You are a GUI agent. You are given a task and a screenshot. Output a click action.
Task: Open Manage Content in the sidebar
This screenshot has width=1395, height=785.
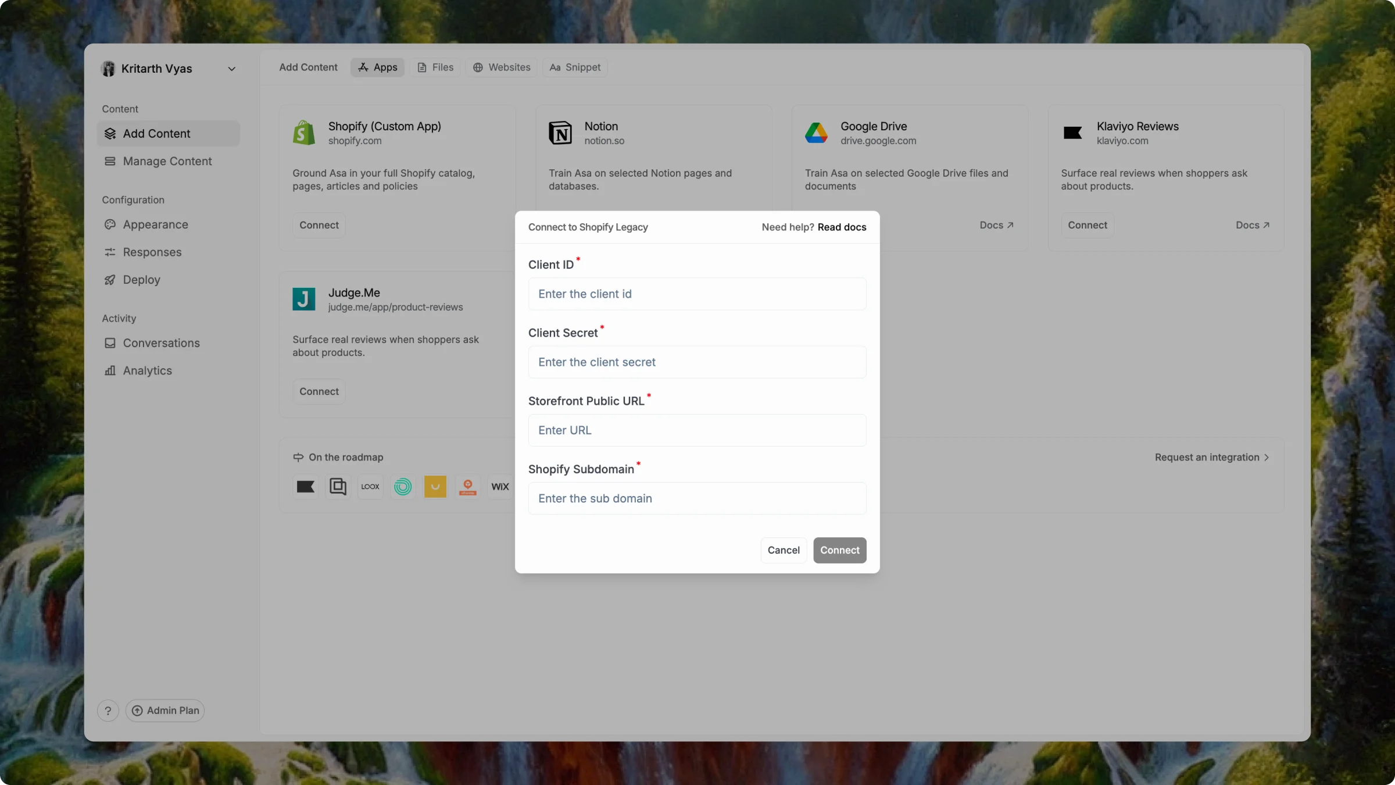click(x=168, y=161)
